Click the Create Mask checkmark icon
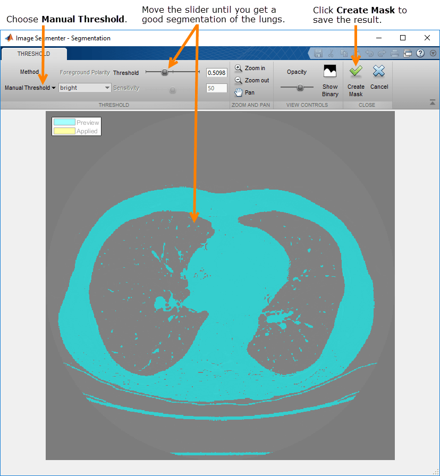440x476 pixels. 356,71
